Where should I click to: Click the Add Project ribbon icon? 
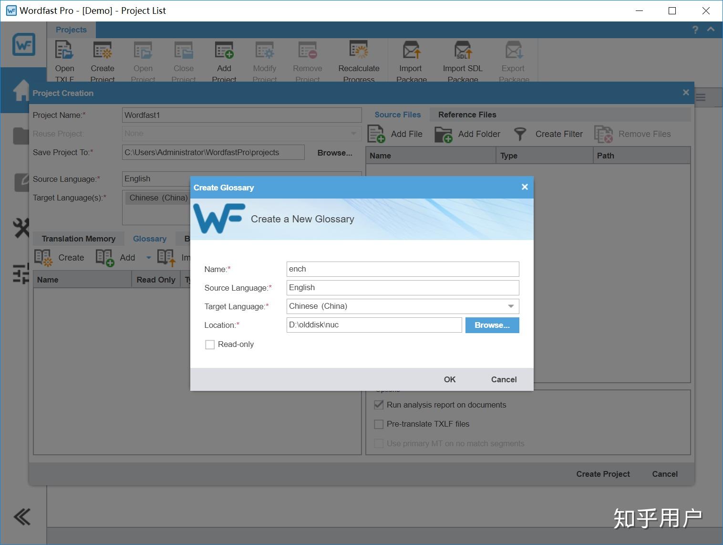point(224,50)
